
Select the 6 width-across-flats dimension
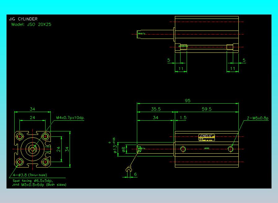(x=135, y=174)
